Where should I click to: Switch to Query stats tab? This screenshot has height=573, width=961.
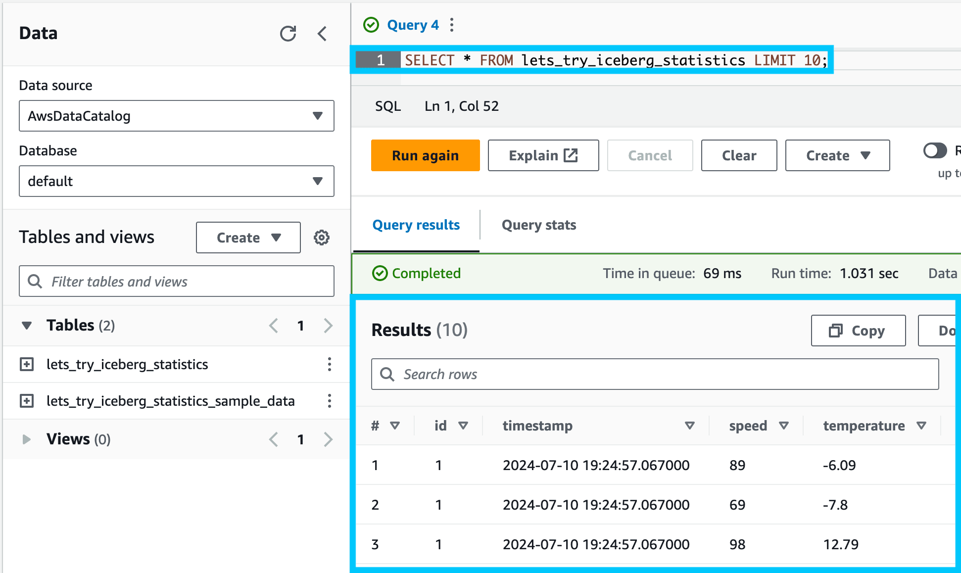pos(539,225)
